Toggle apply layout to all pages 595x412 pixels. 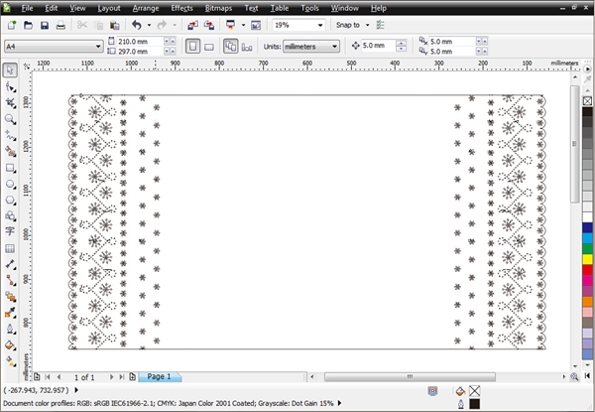[231, 47]
